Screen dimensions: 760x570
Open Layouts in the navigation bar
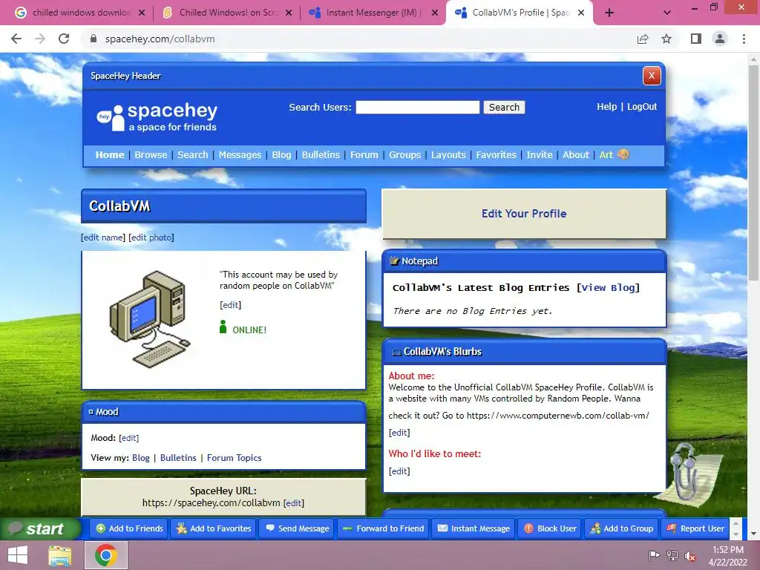point(448,154)
